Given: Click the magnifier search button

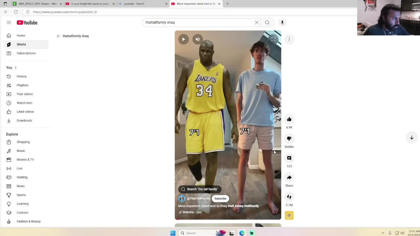Looking at the screenshot, I should (267, 22).
